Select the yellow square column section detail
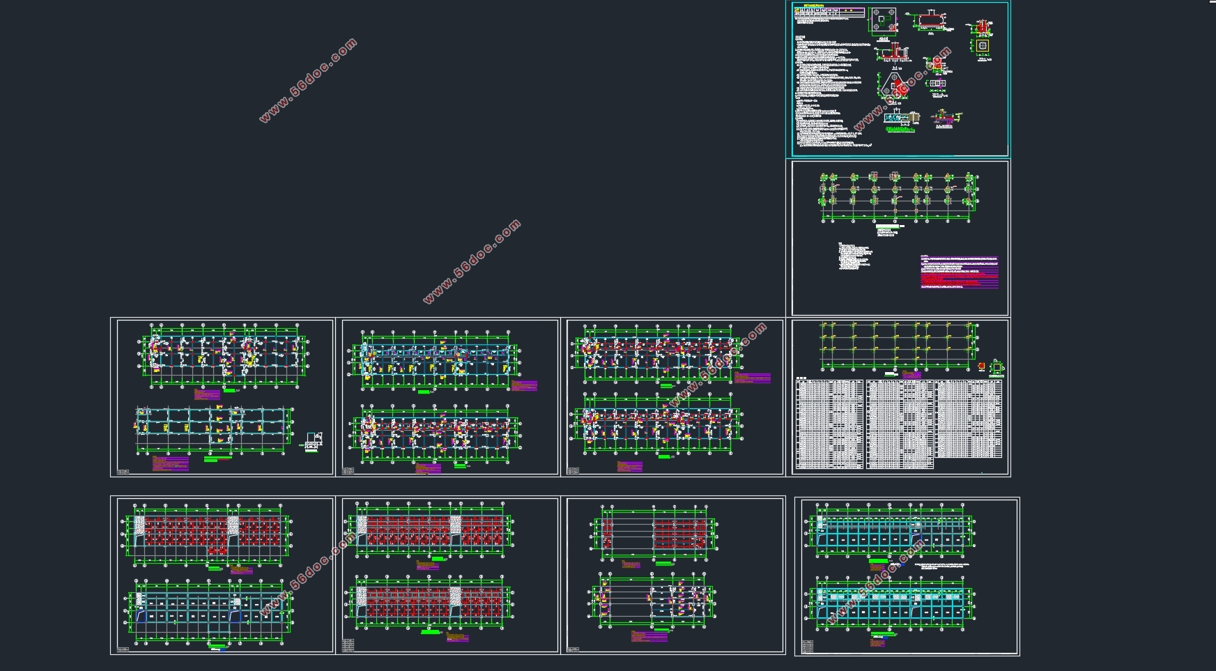Viewport: 1216px width, 671px height. coord(983,46)
